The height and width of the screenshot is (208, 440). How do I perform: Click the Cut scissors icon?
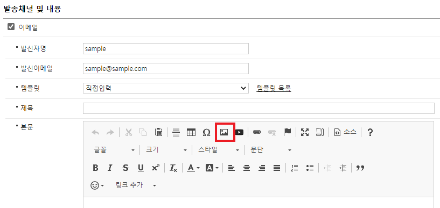[129, 132]
